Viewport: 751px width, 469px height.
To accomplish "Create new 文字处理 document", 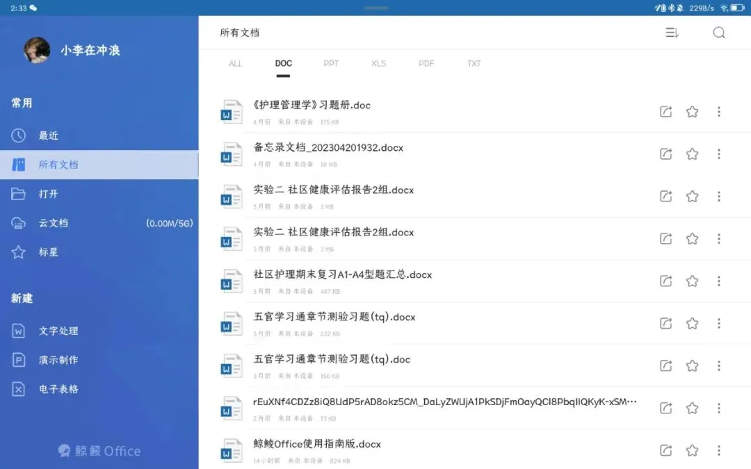I will click(99, 331).
